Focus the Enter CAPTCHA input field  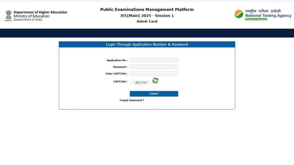coord(154,73)
